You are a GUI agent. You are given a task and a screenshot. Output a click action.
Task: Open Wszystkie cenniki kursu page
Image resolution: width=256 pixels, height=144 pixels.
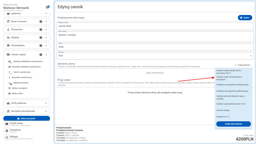22,77
